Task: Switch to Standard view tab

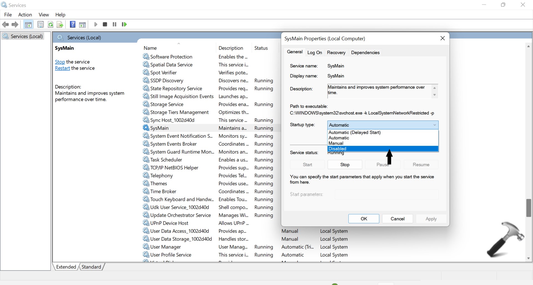Action: tap(91, 267)
